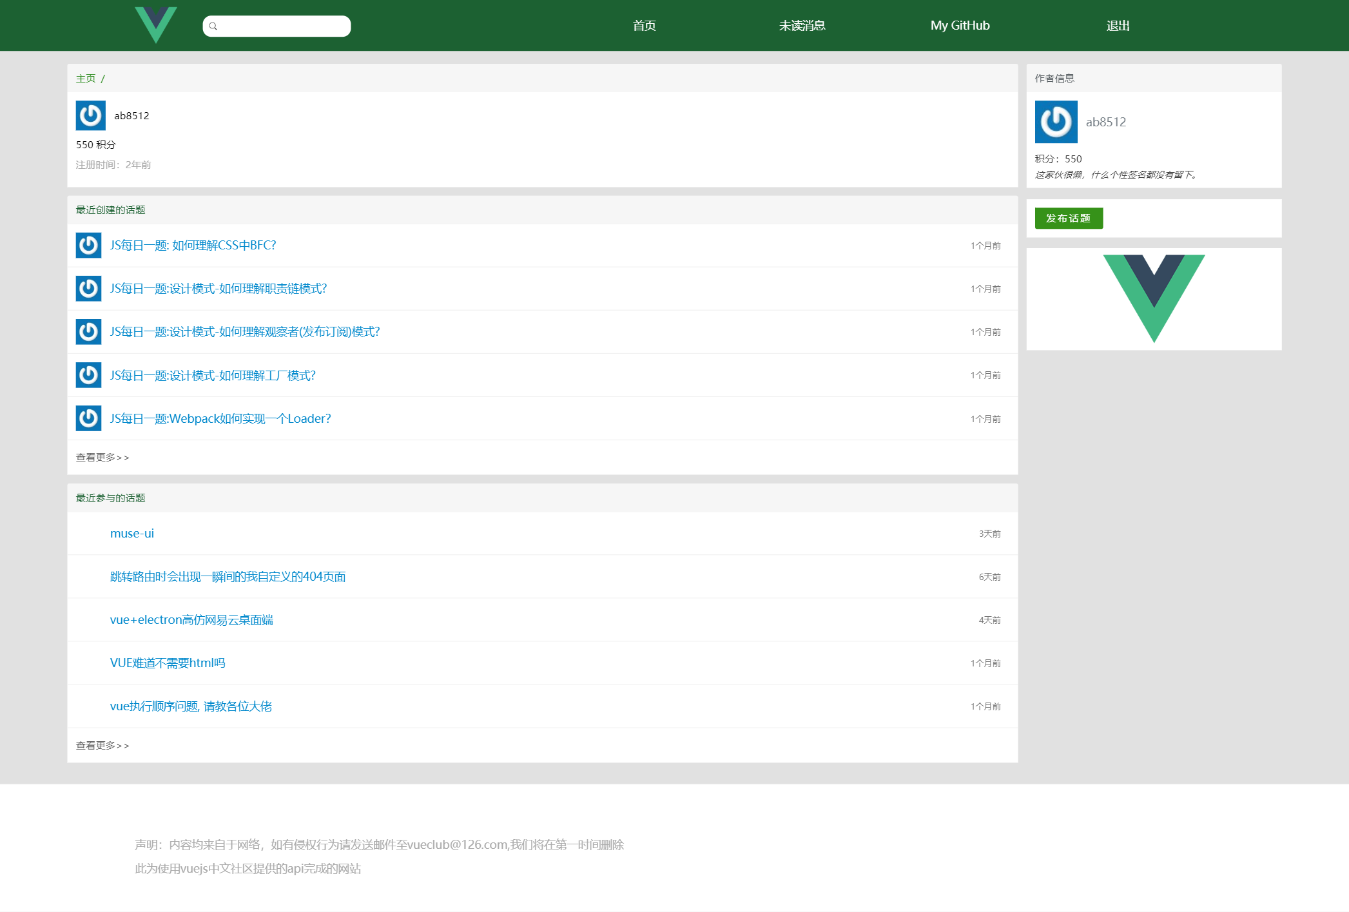Expand more recently created topics
The image size is (1349, 912).
pos(102,458)
